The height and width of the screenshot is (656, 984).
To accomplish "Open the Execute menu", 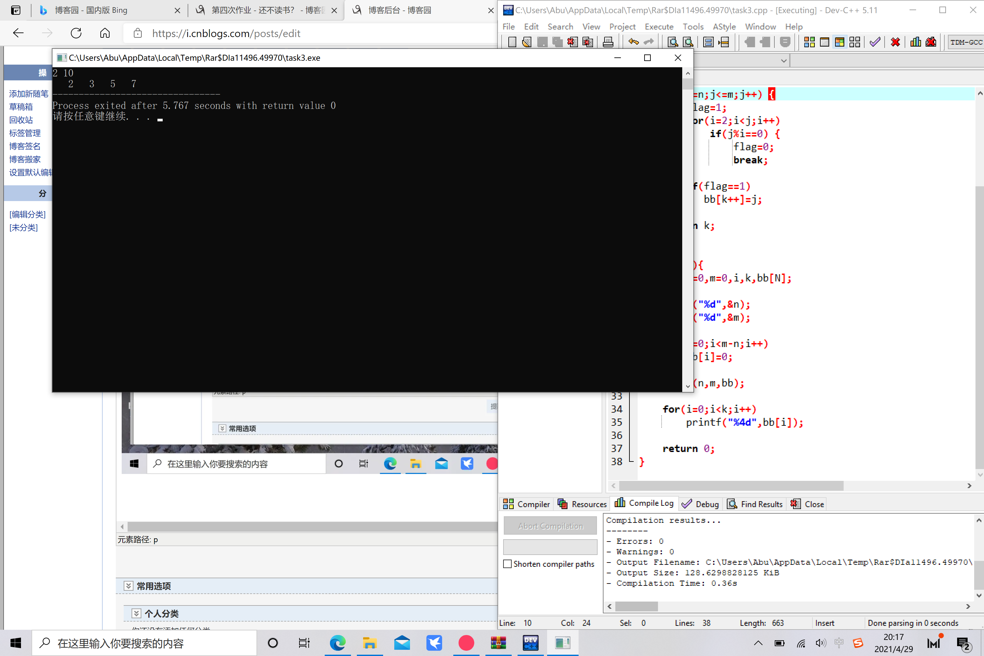I will coord(659,27).
